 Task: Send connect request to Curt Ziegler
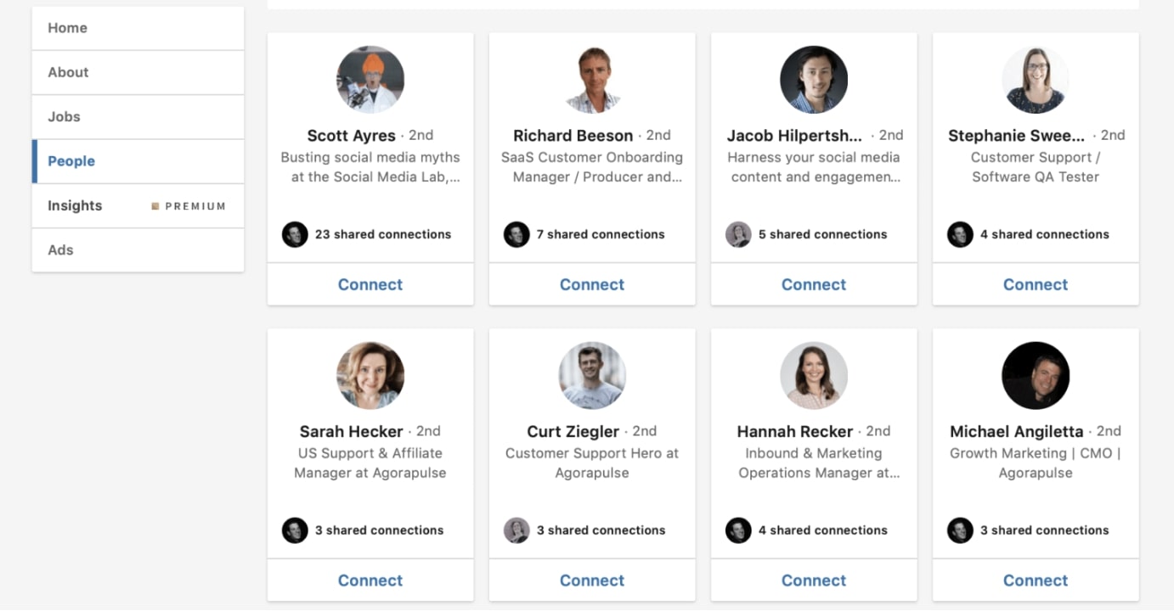click(x=592, y=580)
